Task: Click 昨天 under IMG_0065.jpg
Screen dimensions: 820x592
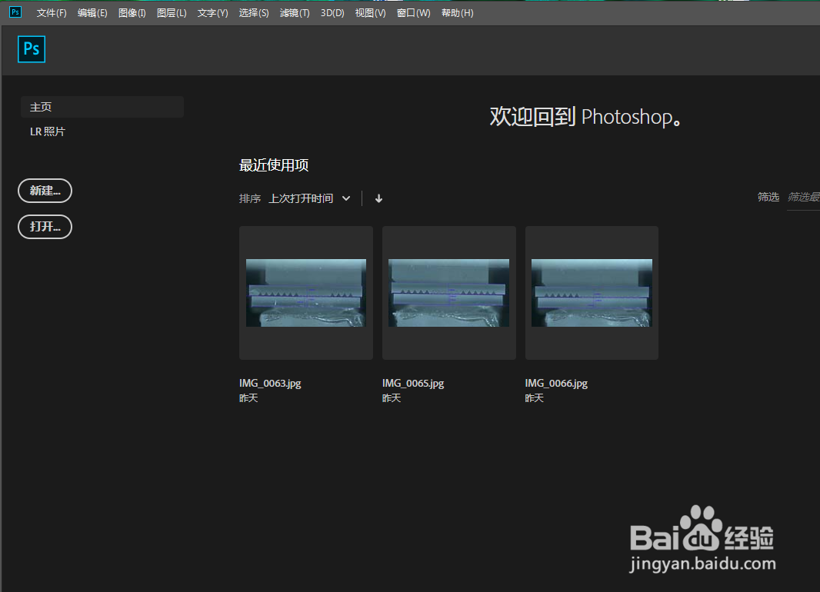Action: point(392,398)
